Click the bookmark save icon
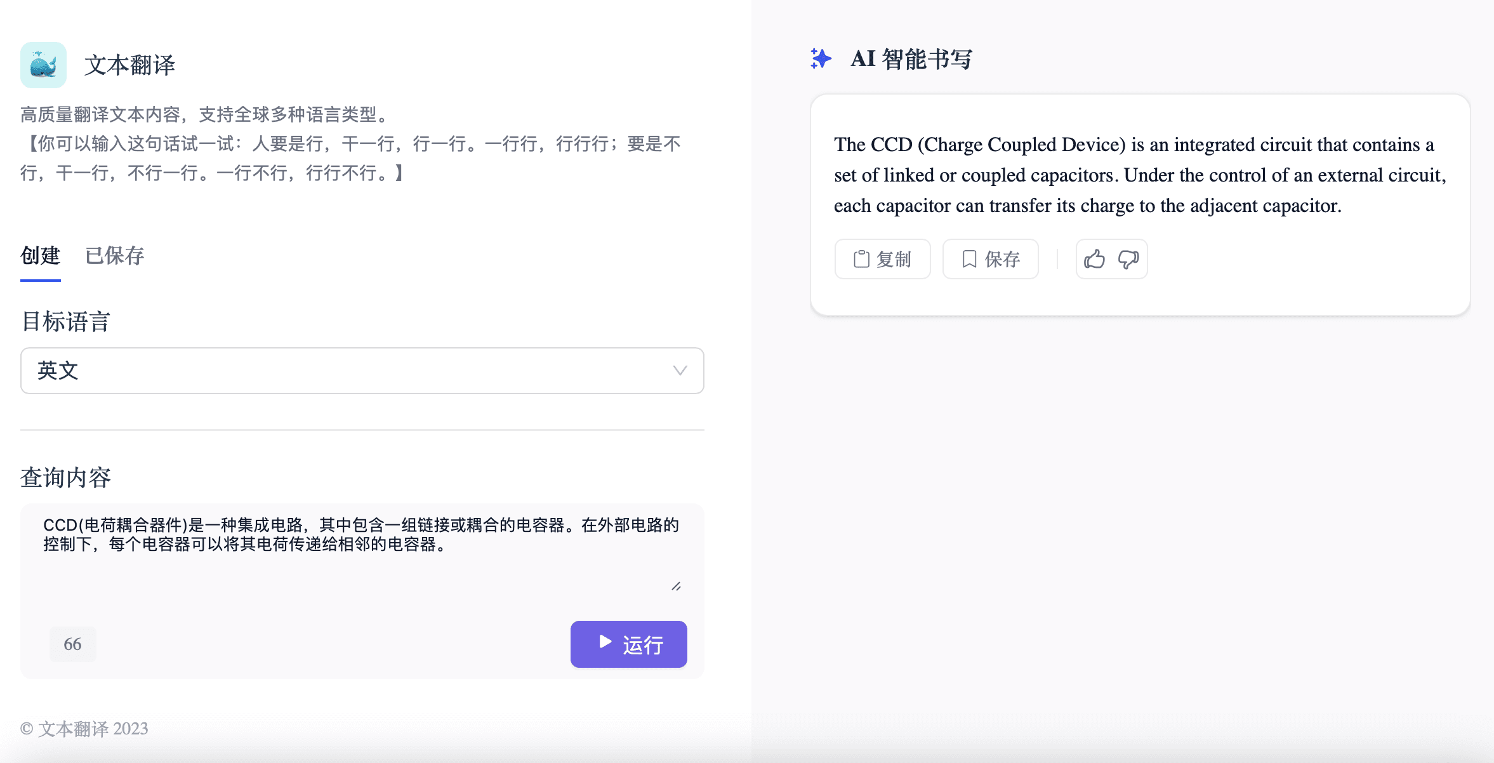 pos(969,259)
